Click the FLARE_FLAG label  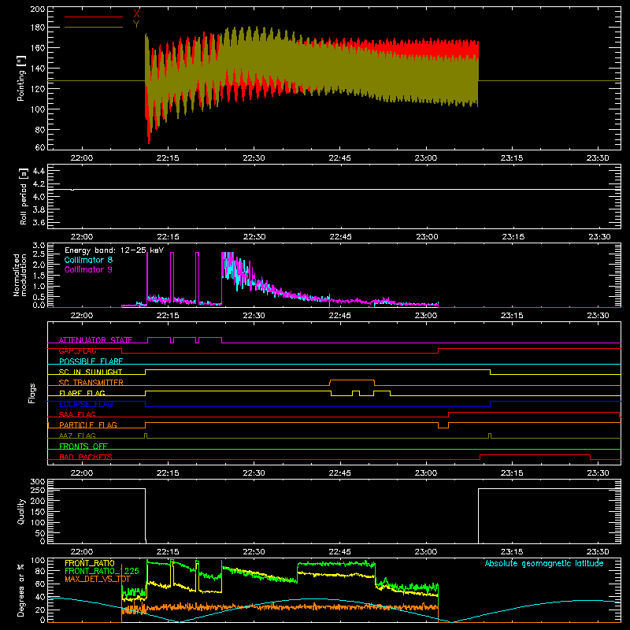82,393
